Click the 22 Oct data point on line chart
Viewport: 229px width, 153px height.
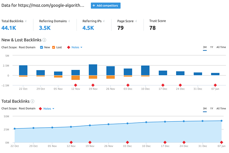coord(15,129)
